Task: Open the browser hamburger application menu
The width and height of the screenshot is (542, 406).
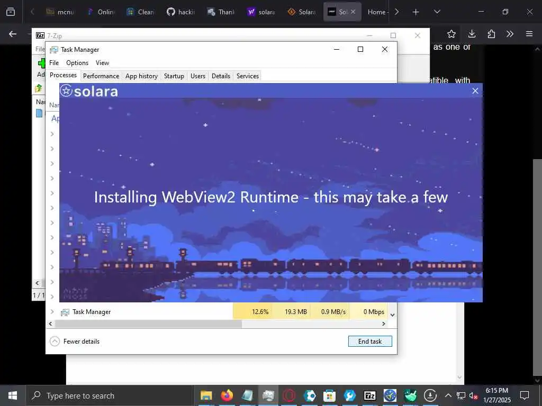Action: (529, 34)
